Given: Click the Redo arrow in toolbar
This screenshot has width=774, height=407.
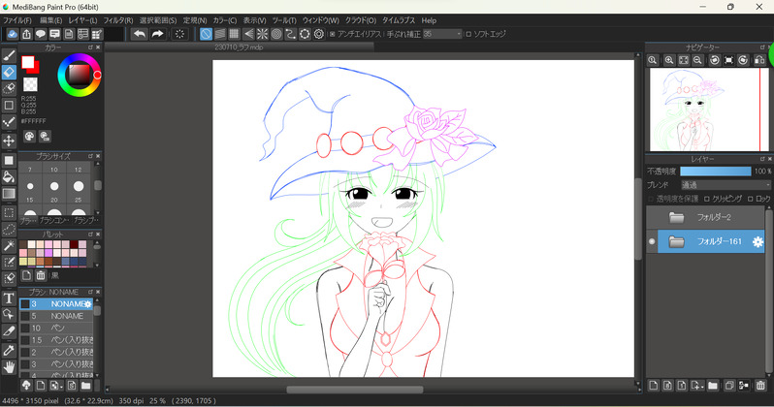Looking at the screenshot, I should pyautogui.click(x=157, y=34).
